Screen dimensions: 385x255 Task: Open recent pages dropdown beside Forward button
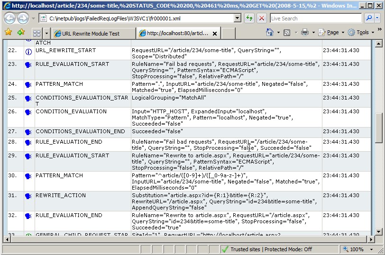(x=33, y=18)
